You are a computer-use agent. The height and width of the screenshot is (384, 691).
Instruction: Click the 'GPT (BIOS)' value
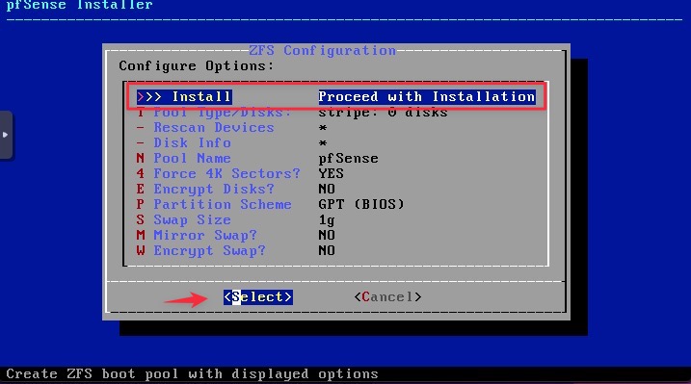point(361,205)
